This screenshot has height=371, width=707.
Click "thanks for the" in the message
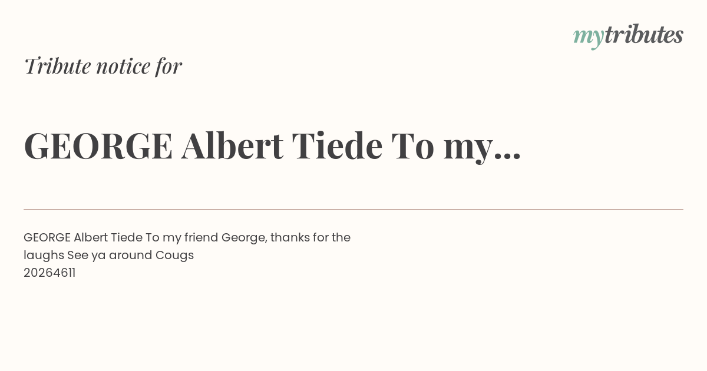pyautogui.click(x=310, y=238)
